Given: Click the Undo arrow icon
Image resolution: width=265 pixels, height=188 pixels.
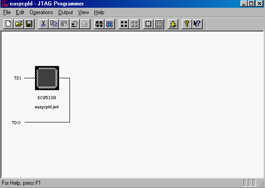Looking at the screenshot, I should tap(75, 24).
